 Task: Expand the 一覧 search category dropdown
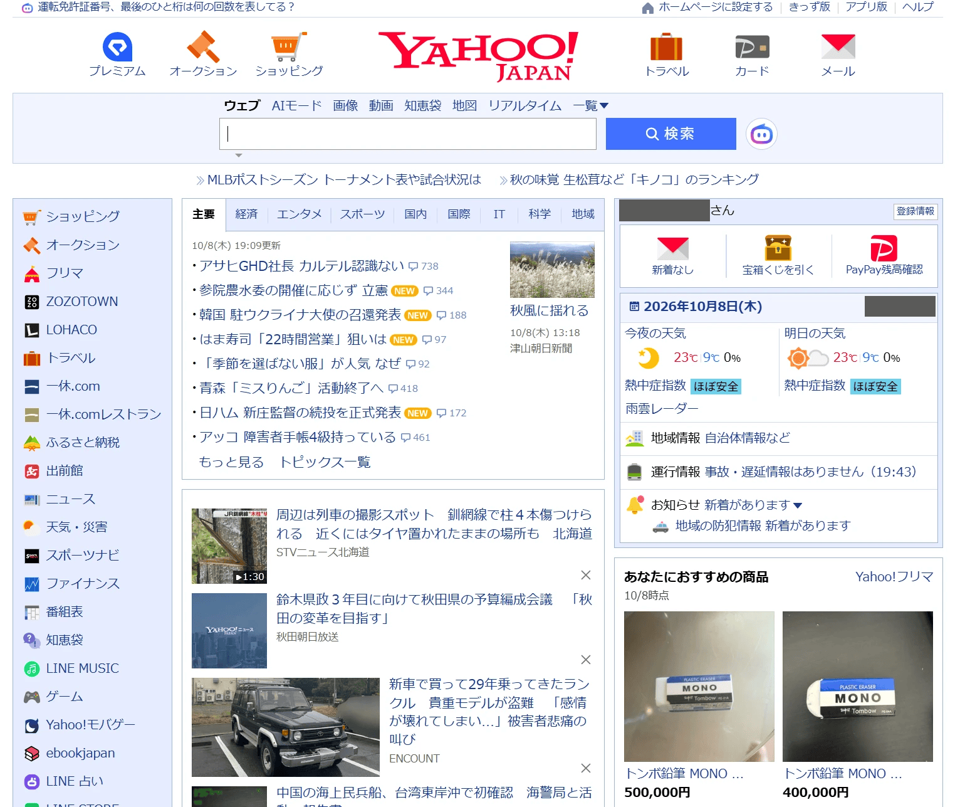(590, 106)
